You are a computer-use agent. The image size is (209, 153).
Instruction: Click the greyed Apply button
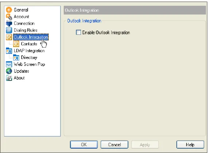point(145,145)
